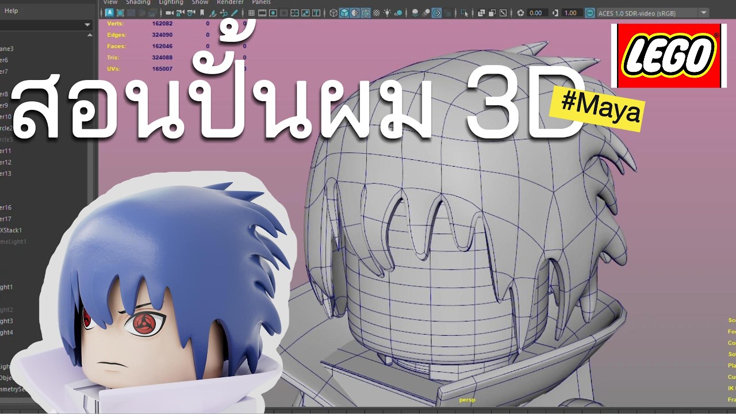Toggle the film gate icon
This screenshot has height=414, width=736.
pyautogui.click(x=262, y=13)
